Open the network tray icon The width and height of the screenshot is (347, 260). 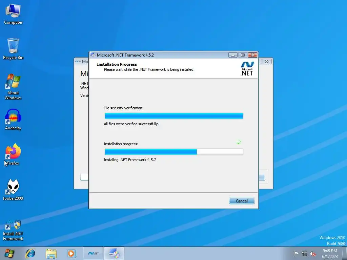point(305,253)
